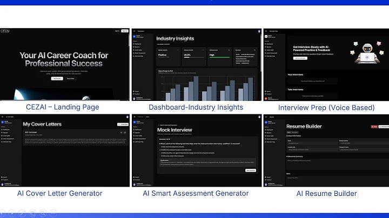Click the Take Interviews heading
The width and height of the screenshot is (389, 218).
click(295, 90)
